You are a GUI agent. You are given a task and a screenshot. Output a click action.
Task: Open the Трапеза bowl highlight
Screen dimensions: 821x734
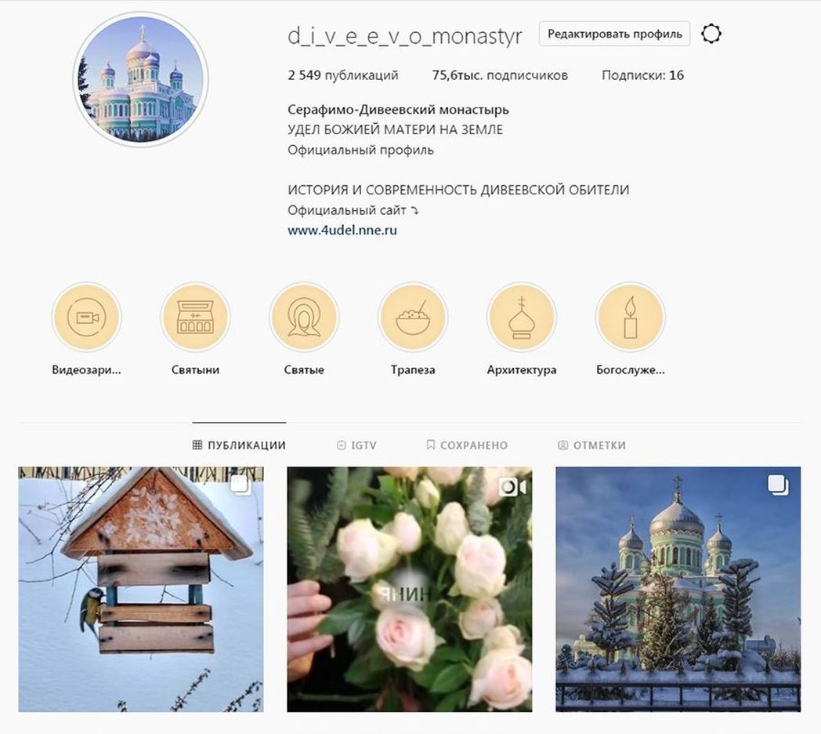413,317
